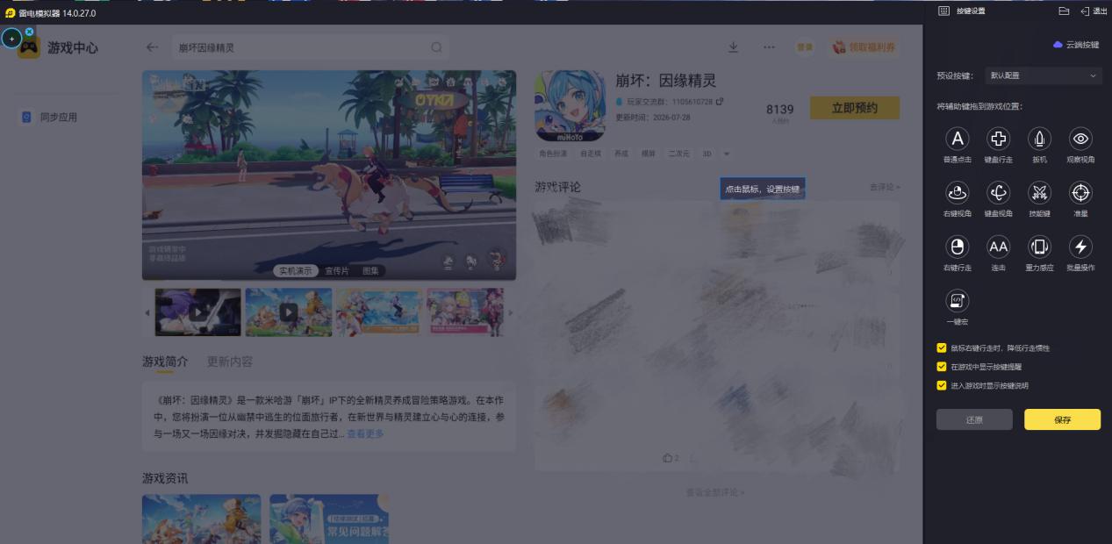This screenshot has width=1112, height=544.
Task: Toggle 在游戏中显示按键提醒 checkbox
Action: tap(942, 367)
